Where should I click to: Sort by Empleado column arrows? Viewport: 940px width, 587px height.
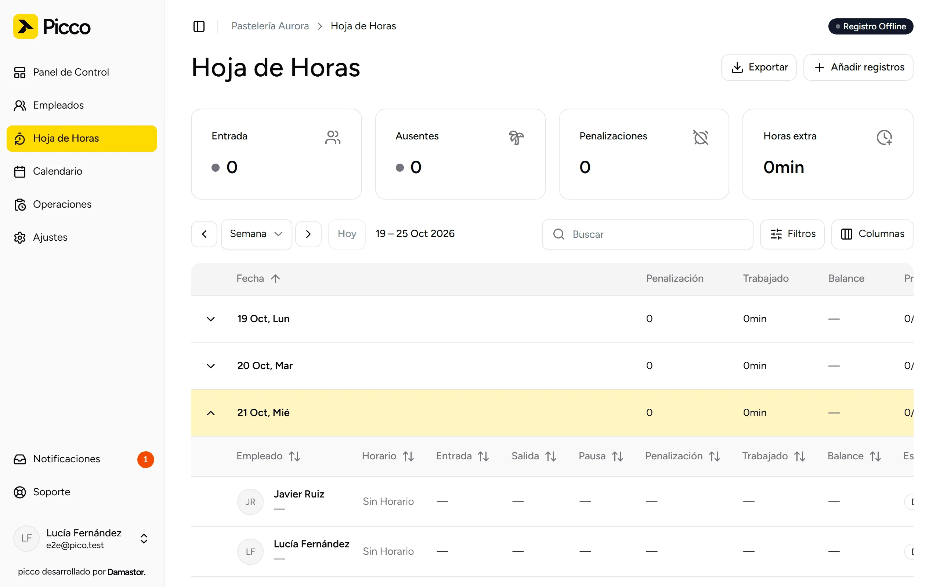(294, 456)
